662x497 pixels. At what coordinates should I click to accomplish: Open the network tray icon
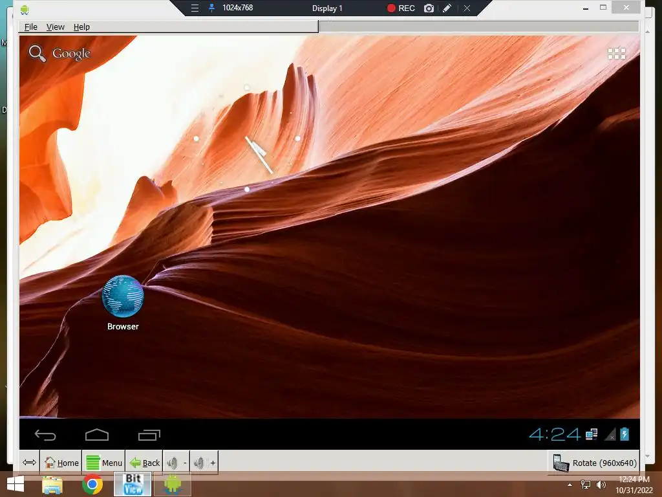click(x=586, y=484)
